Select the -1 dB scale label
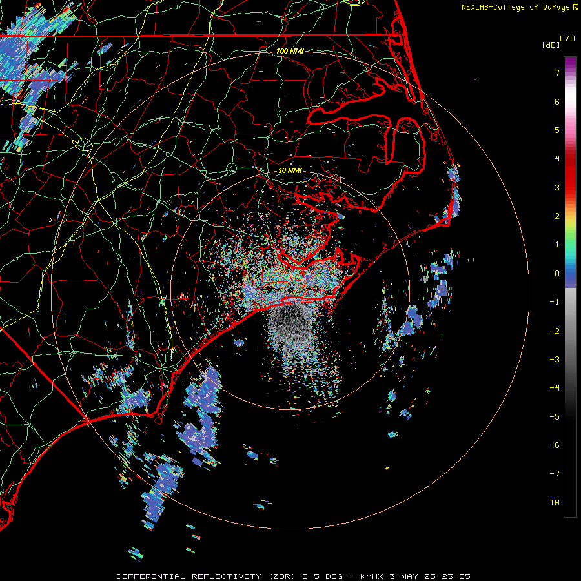 coord(555,302)
